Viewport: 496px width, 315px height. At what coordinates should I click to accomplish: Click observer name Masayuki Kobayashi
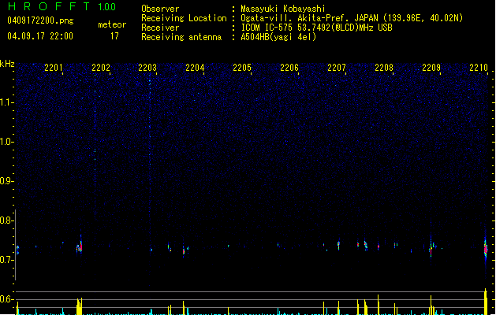tap(283, 9)
